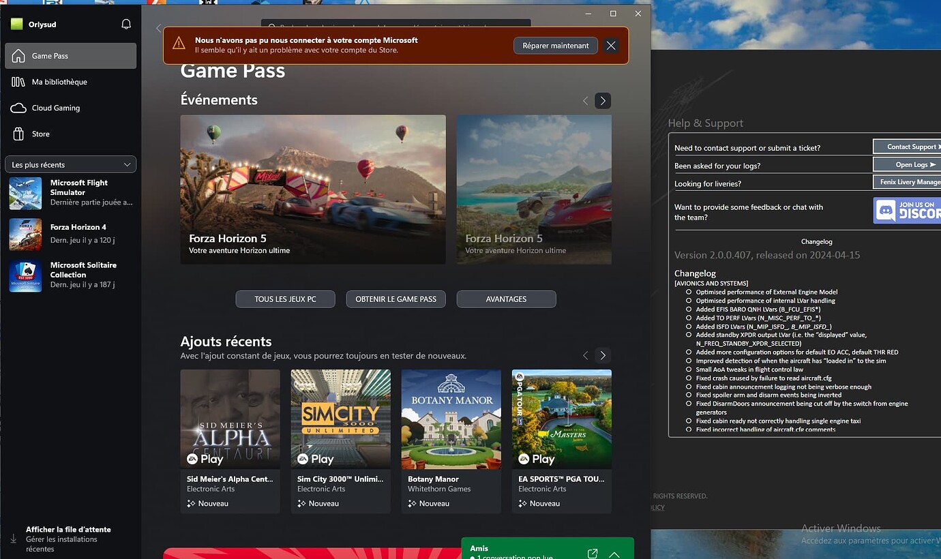Image resolution: width=941 pixels, height=559 pixels.
Task: Select Forza Horizon 4 in recent list
Action: 71,234
